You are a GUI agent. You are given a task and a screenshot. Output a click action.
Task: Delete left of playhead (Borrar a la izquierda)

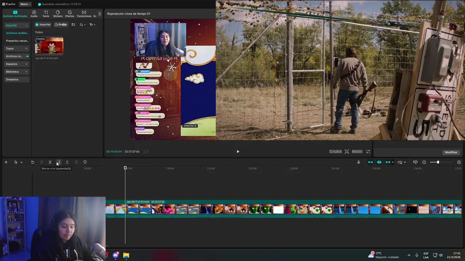coord(59,162)
